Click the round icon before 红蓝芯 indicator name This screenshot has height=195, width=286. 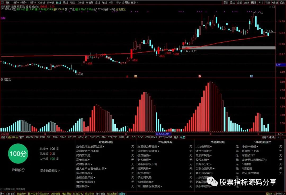pos(2,80)
